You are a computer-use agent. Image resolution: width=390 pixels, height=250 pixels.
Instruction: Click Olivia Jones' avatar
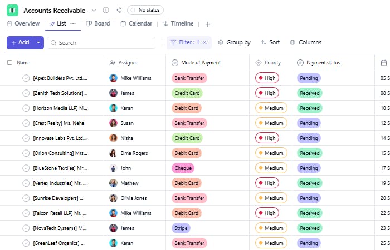113,198
